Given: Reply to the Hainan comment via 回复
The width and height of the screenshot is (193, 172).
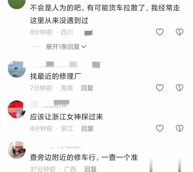Looking at the screenshot, I should (x=87, y=88).
